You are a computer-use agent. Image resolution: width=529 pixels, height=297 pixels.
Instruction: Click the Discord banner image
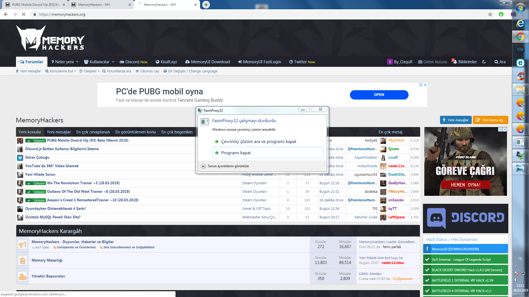(x=466, y=218)
